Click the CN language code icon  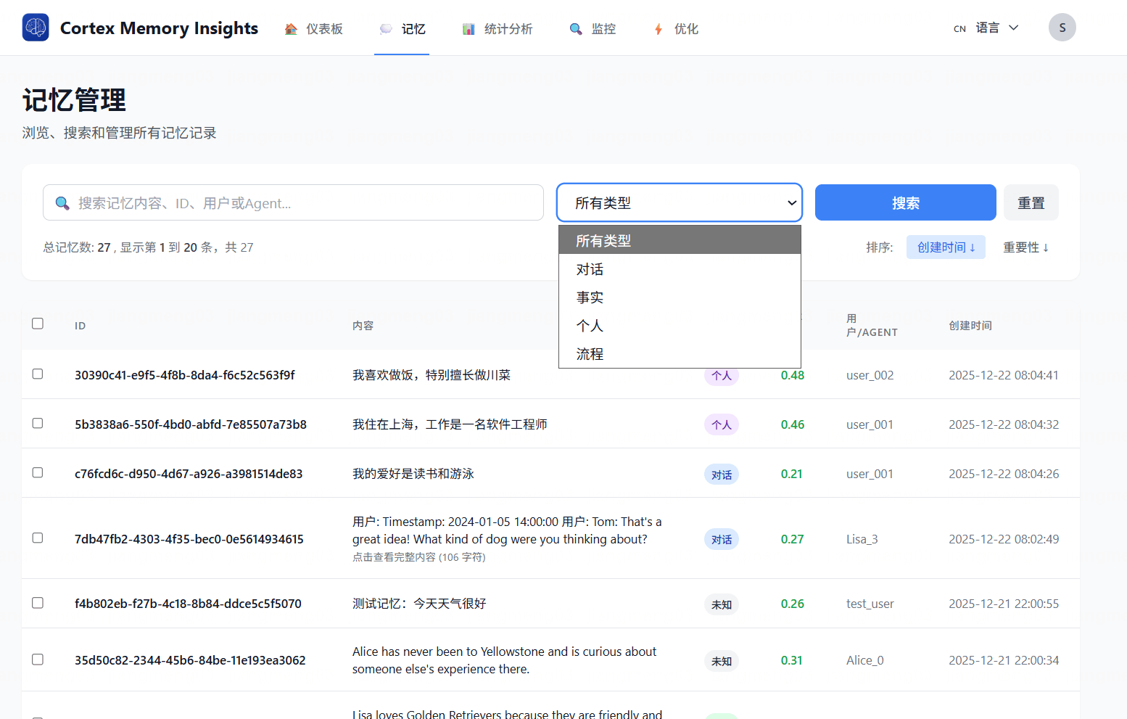tap(959, 29)
